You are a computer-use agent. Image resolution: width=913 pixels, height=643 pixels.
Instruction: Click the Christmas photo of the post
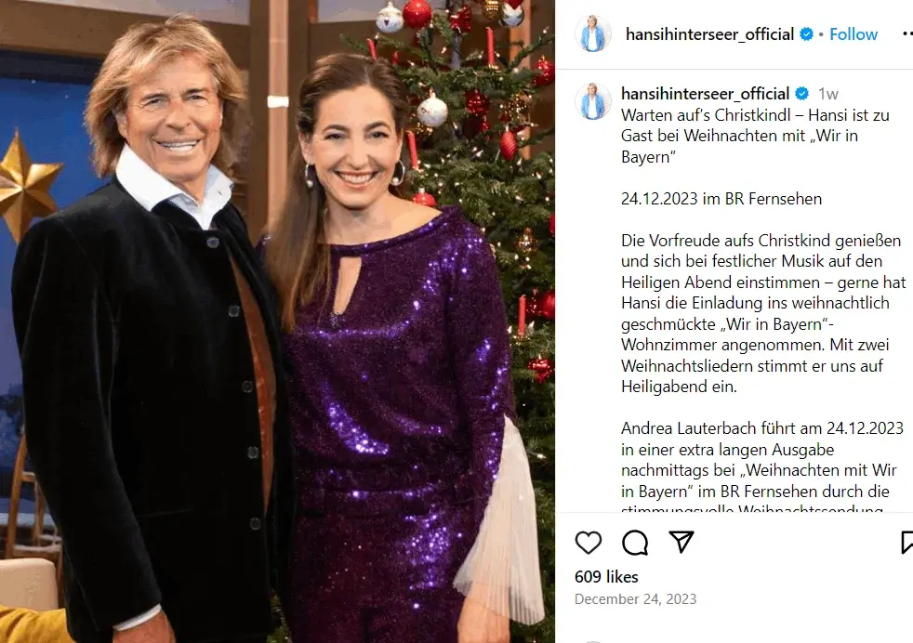[277, 321]
